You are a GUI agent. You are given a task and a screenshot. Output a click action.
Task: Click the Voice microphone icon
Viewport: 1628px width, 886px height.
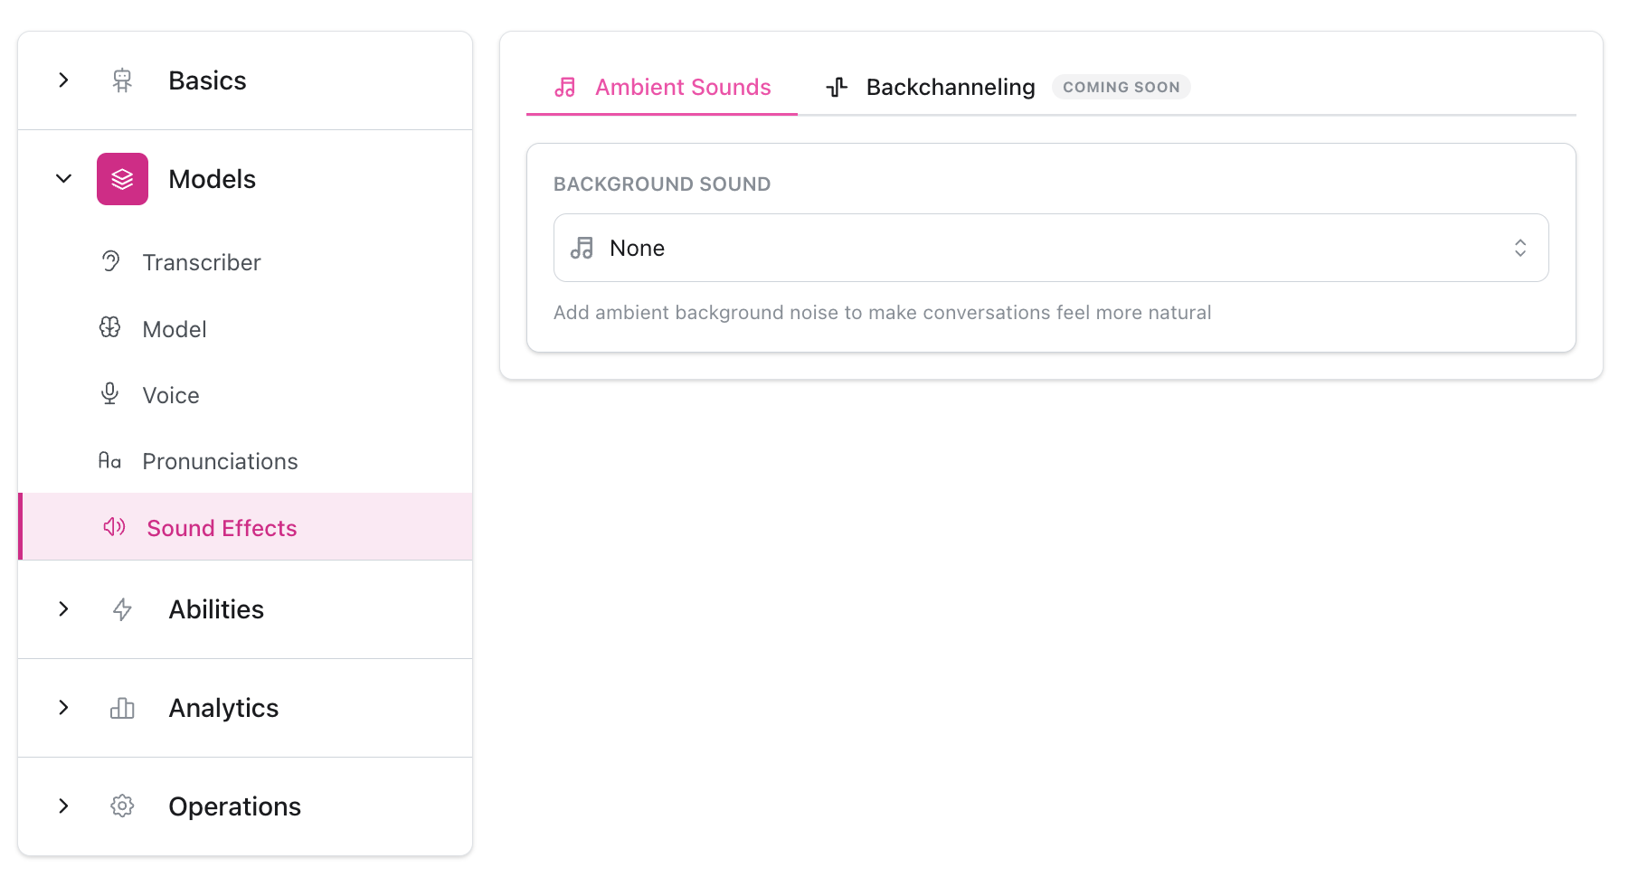coord(110,394)
